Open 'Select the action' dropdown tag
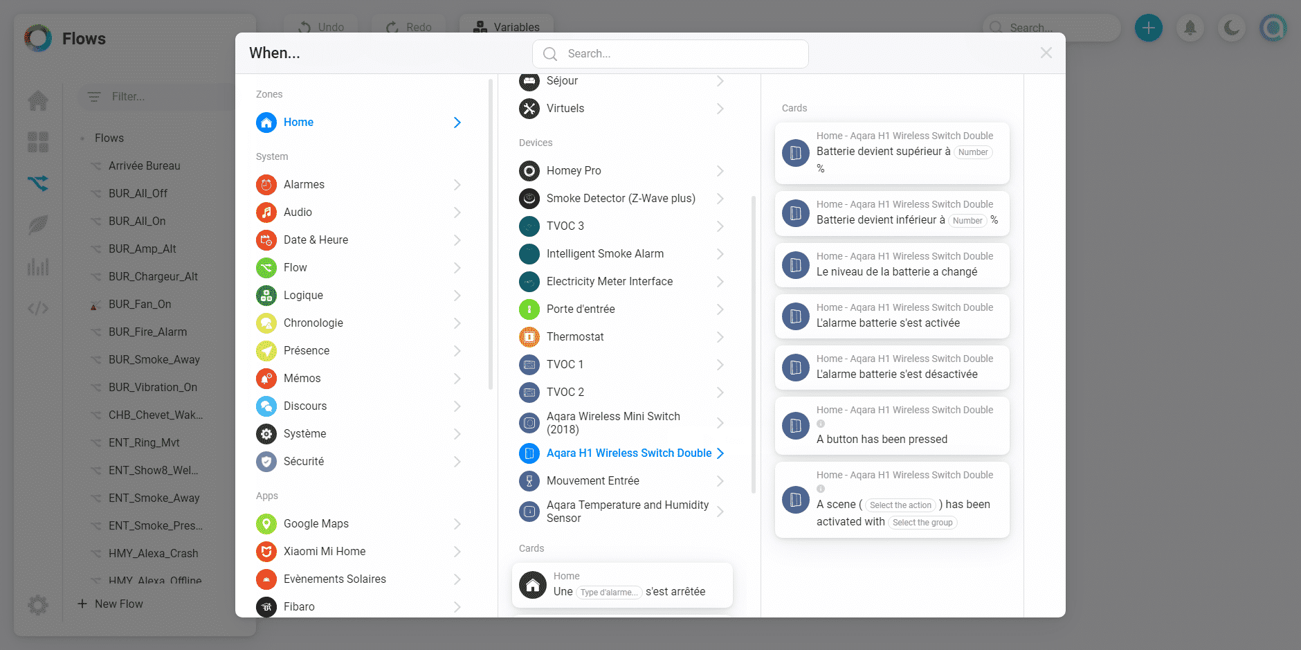The height and width of the screenshot is (650, 1301). tap(900, 505)
